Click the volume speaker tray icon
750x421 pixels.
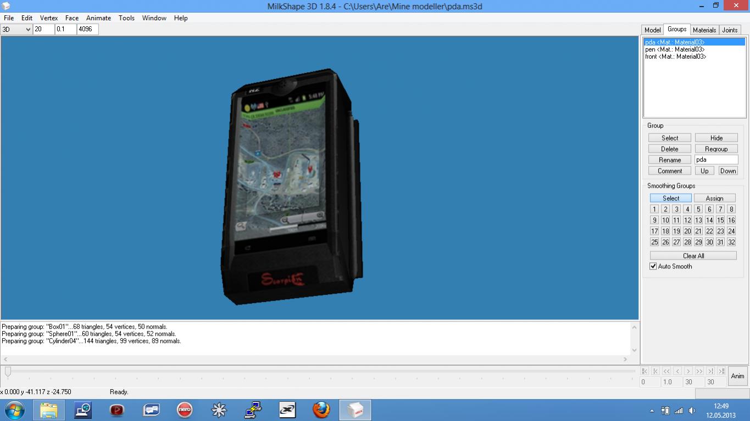coord(692,411)
